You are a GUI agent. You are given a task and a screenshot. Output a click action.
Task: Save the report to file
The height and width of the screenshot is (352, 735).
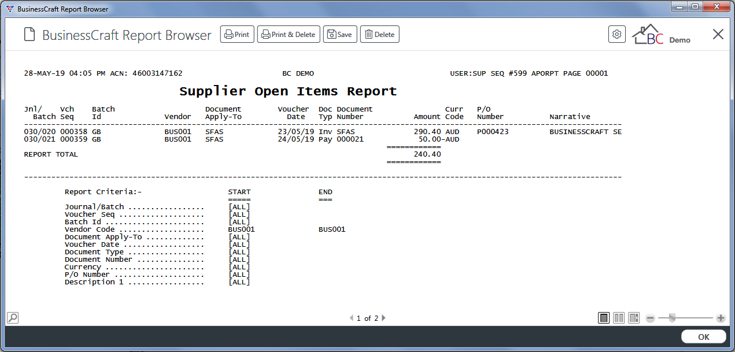pos(340,35)
